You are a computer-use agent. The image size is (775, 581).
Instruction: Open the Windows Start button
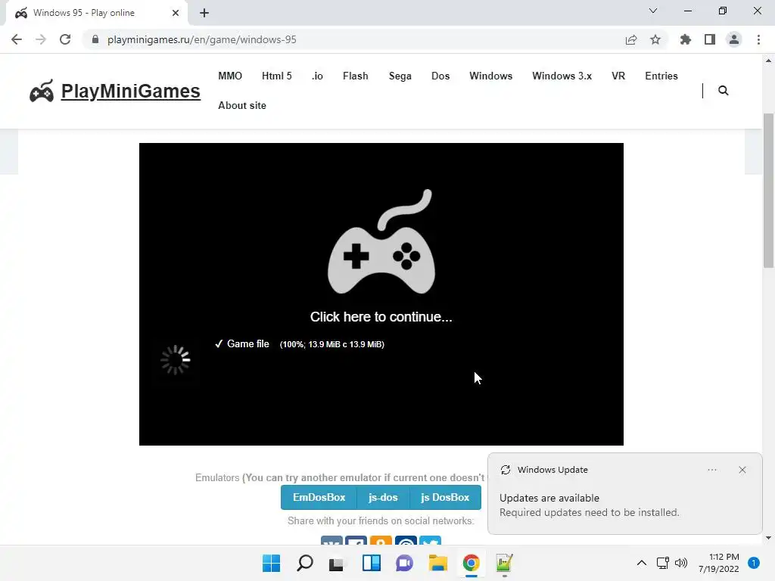coord(272,563)
